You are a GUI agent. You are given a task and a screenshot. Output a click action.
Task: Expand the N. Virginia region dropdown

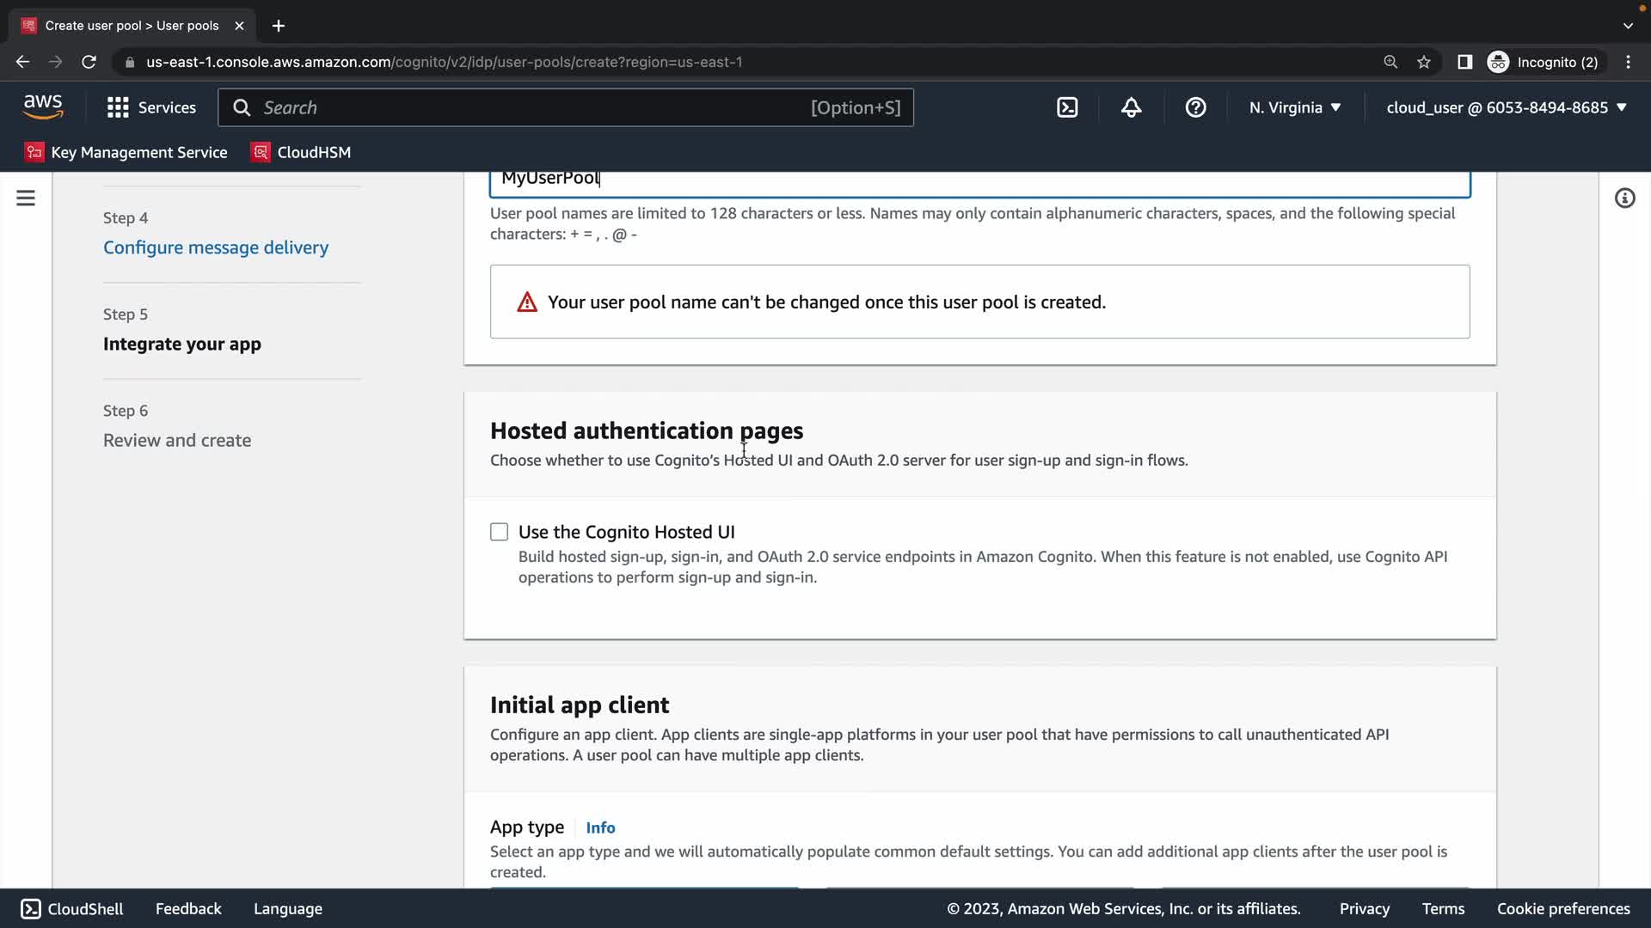click(1295, 107)
